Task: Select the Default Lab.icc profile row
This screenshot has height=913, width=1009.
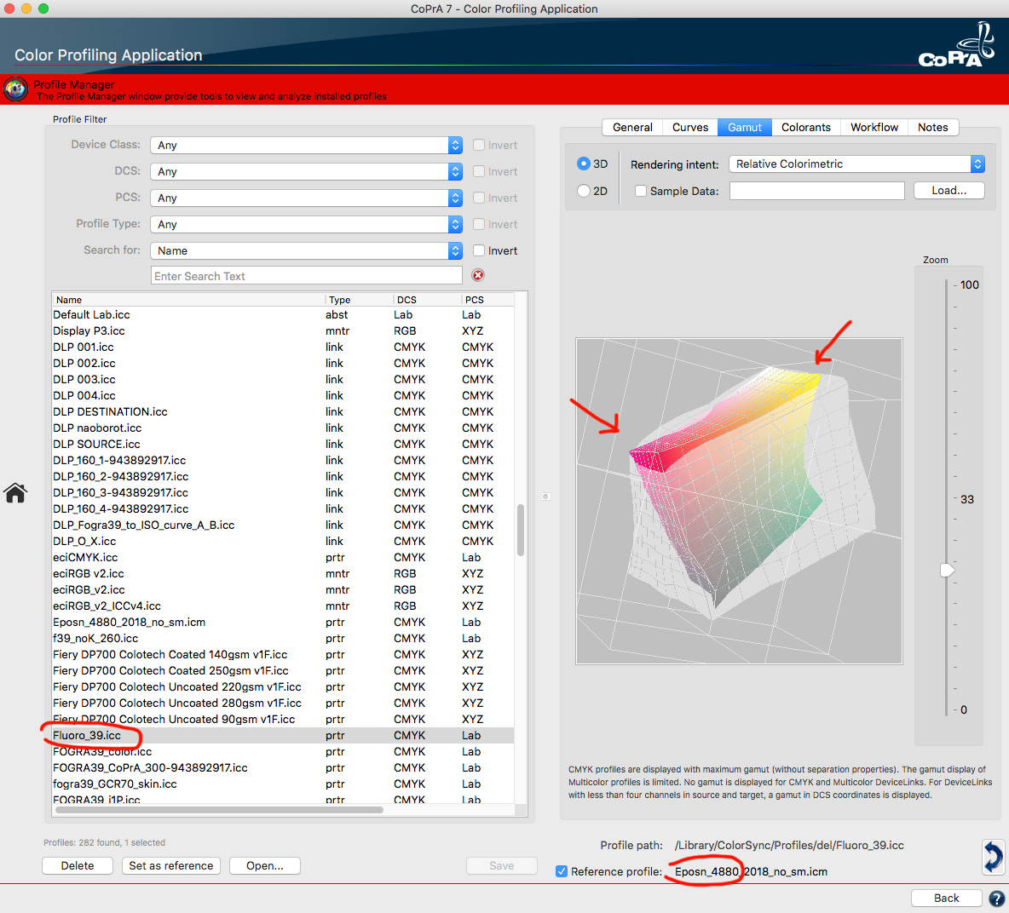Action: [x=283, y=315]
